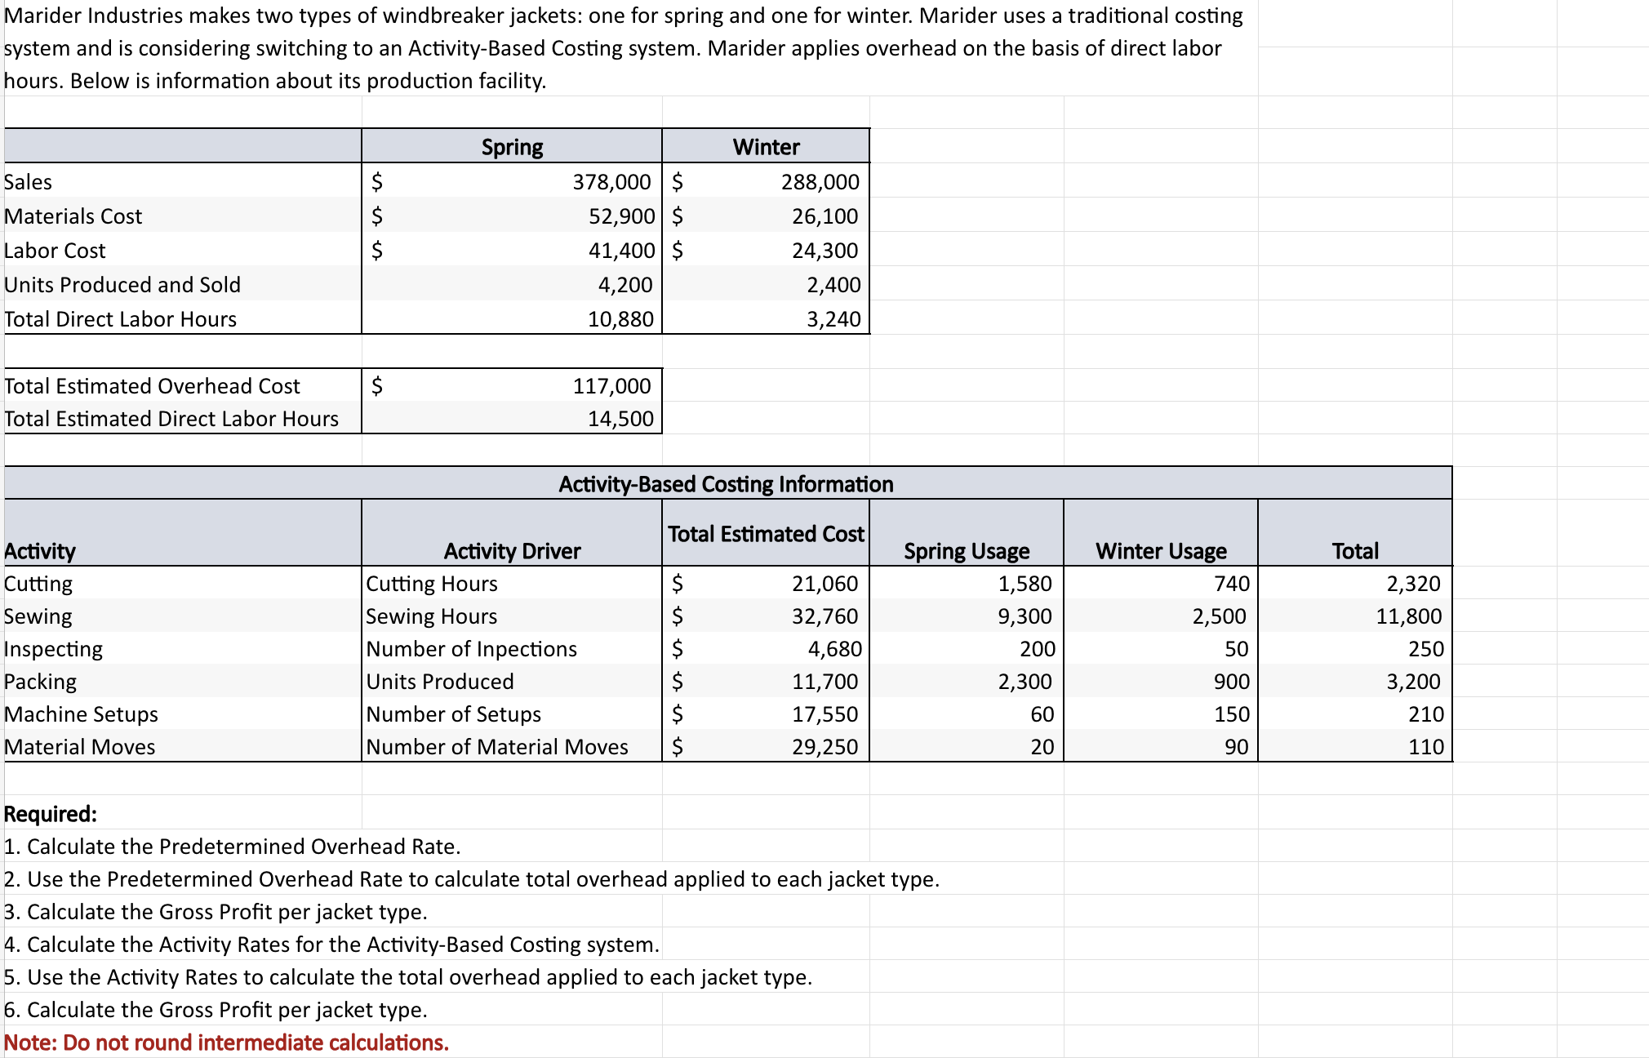Click the red rounding note text
The height and width of the screenshot is (1058, 1649).
(226, 1042)
